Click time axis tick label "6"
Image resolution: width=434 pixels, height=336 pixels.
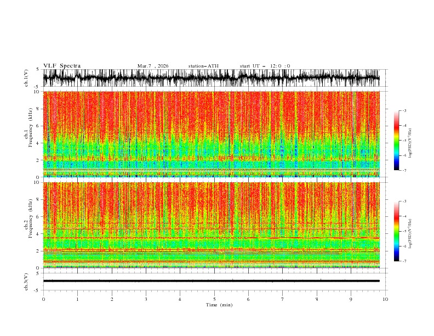click(248, 299)
